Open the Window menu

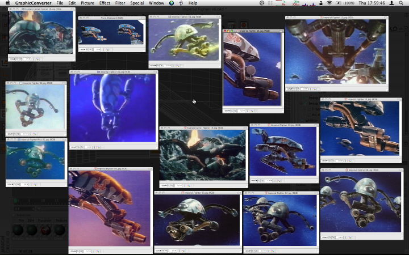157,3
